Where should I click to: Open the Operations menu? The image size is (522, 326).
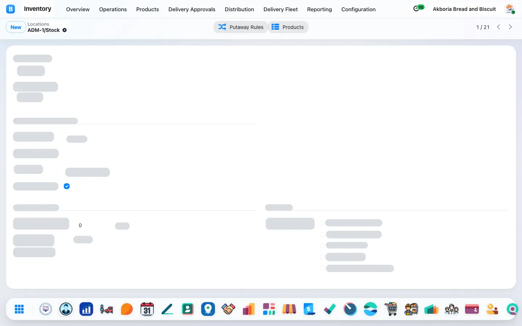113,9
